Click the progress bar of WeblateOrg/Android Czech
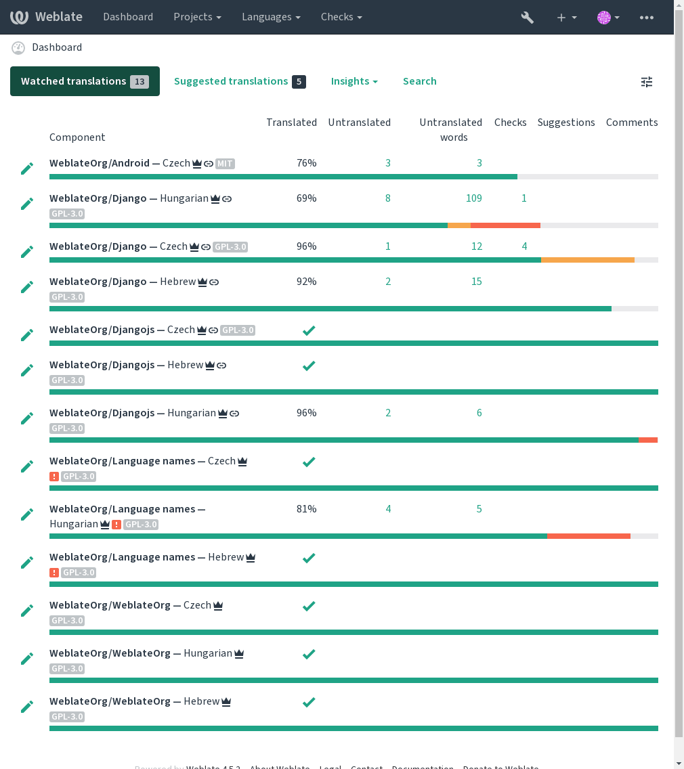The image size is (684, 769). tap(354, 177)
